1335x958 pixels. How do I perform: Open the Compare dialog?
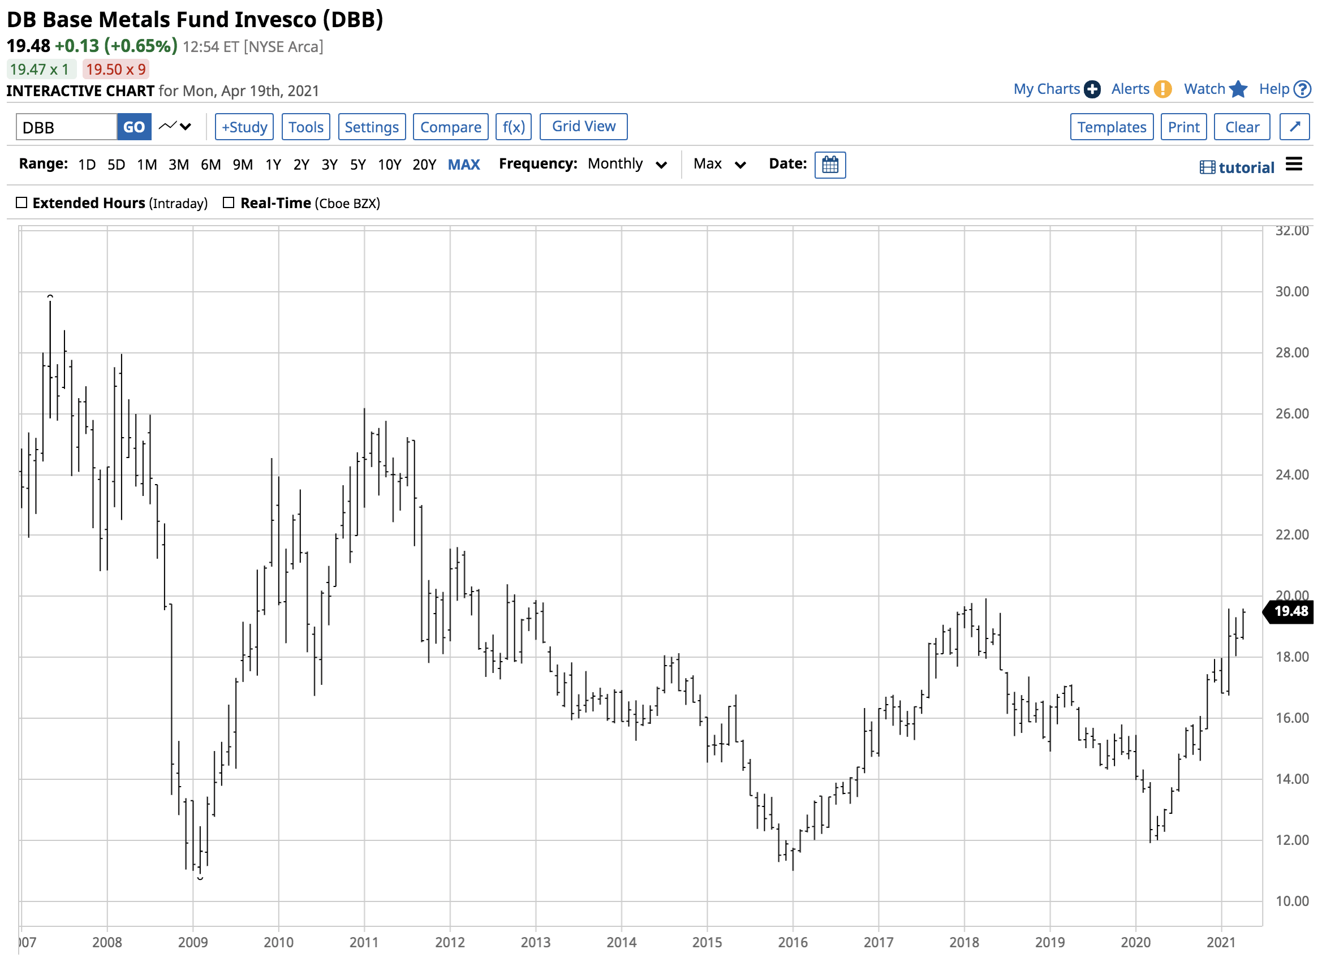450,126
